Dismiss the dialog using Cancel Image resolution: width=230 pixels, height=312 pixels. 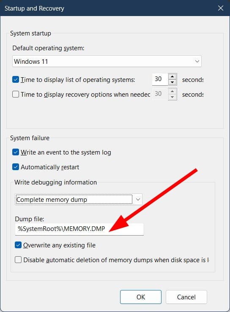[186, 297]
